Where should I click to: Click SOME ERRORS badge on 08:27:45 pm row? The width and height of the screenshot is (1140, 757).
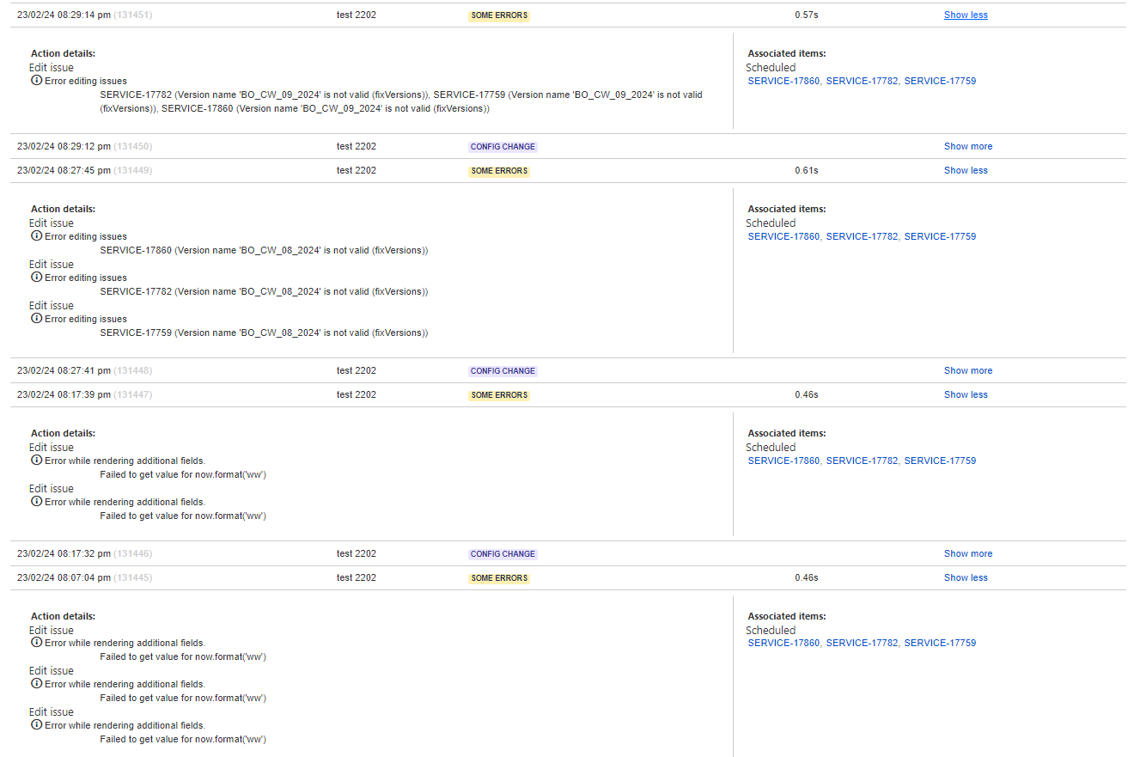[499, 171]
